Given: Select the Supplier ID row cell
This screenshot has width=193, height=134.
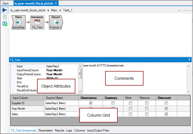Looking at the screenshot, I should coord(28,103).
